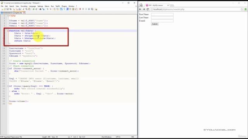Screen dimensions: 248x139
Task: Open the Search menu
Action: (x=12, y=6)
